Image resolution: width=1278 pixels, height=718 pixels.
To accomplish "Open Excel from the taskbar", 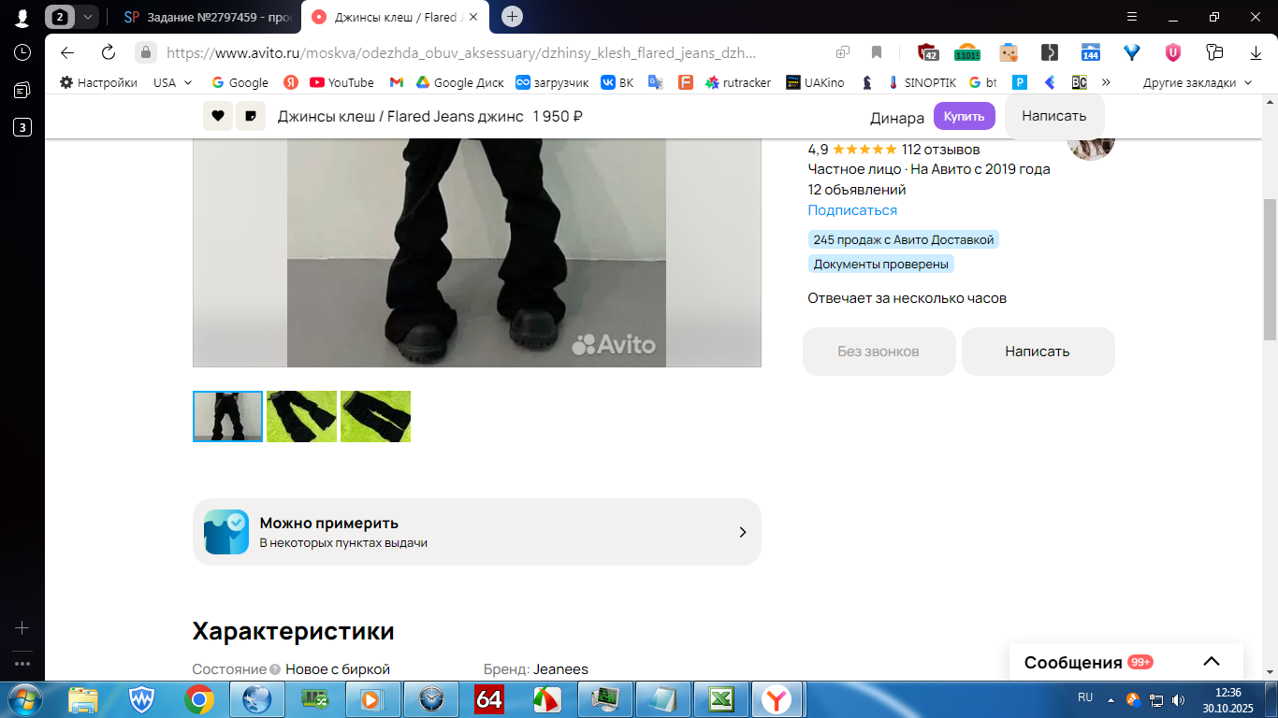I will tap(720, 698).
